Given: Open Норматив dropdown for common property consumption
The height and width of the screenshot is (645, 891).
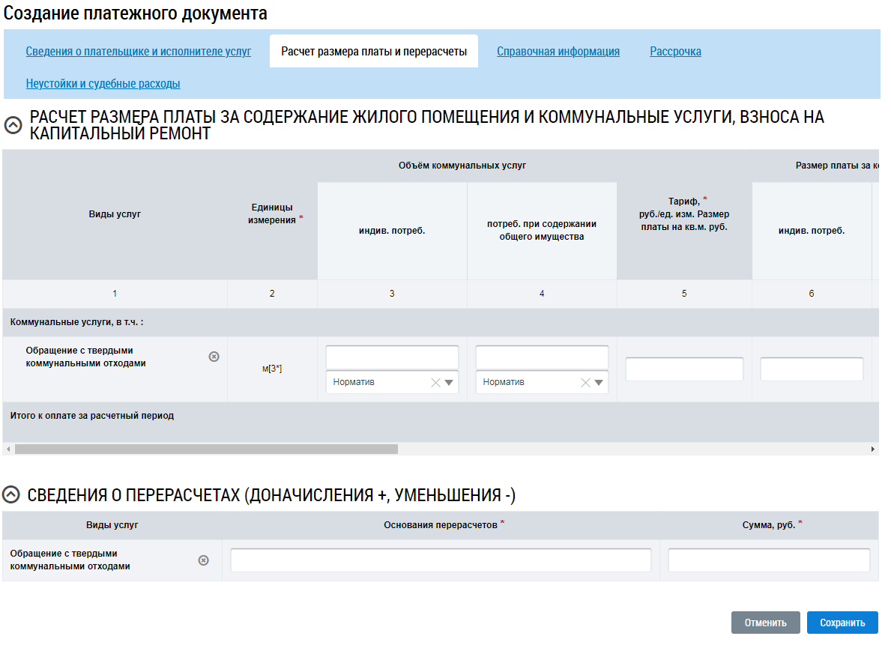Looking at the screenshot, I should coord(599,383).
